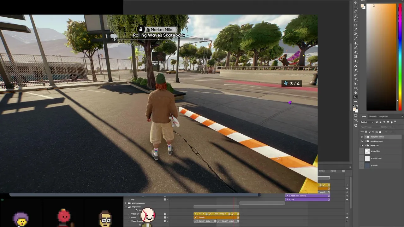Show the ground line layer
Image resolution: width=404 pixels, height=227 pixels.
point(362,151)
